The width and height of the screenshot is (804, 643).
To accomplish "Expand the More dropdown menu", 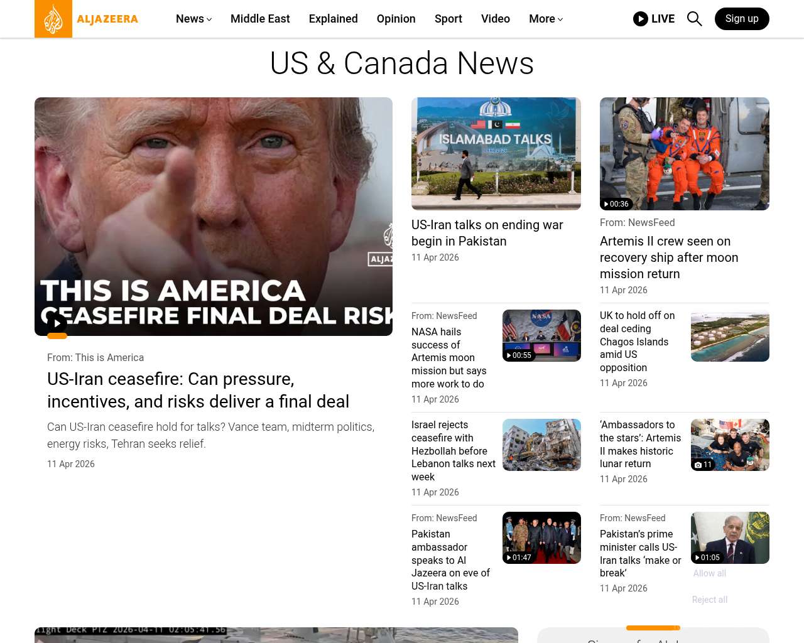I will tap(545, 19).
